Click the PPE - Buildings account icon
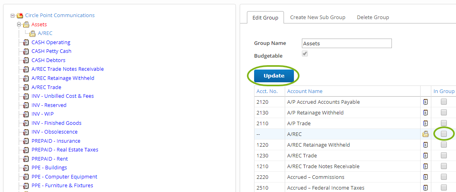The width and height of the screenshot is (456, 192). coord(26,168)
